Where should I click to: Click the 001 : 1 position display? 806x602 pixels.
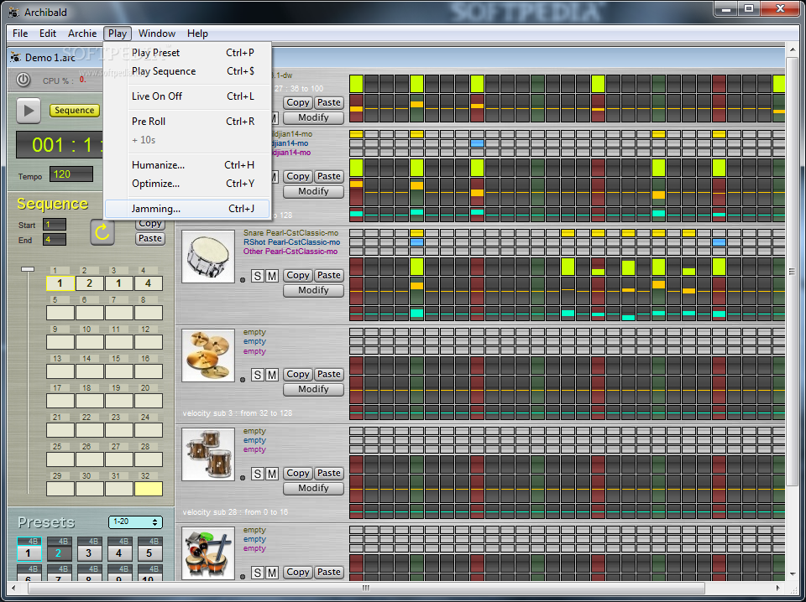pyautogui.click(x=61, y=145)
